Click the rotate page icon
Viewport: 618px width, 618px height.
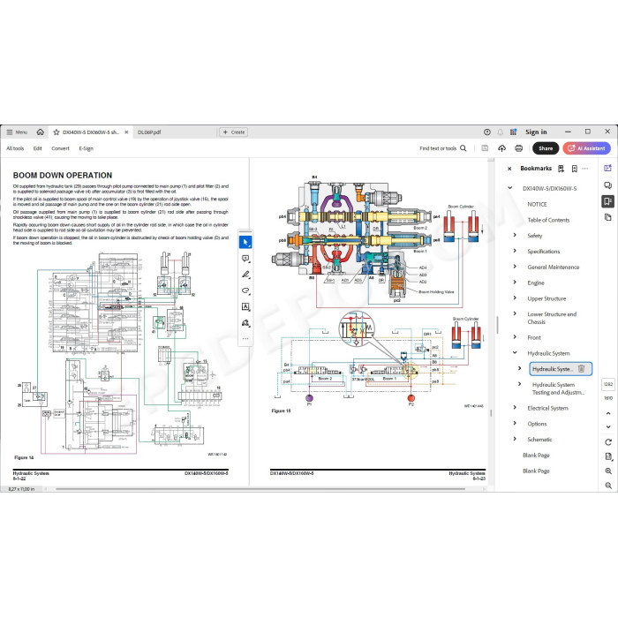(608, 441)
